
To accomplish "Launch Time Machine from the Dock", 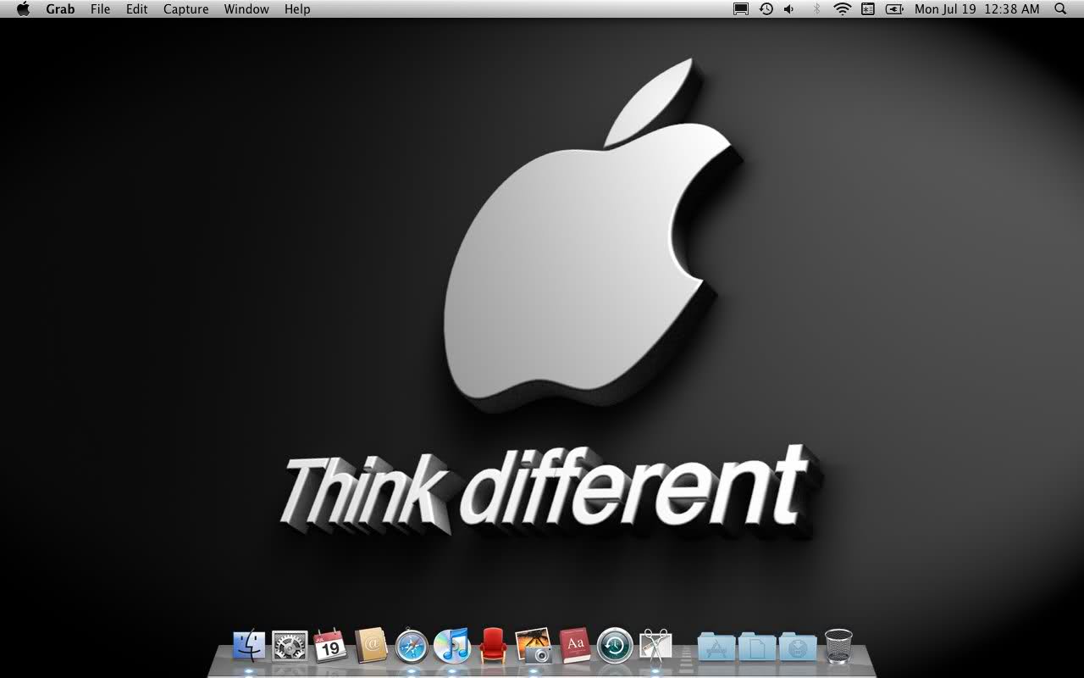I will (615, 646).
